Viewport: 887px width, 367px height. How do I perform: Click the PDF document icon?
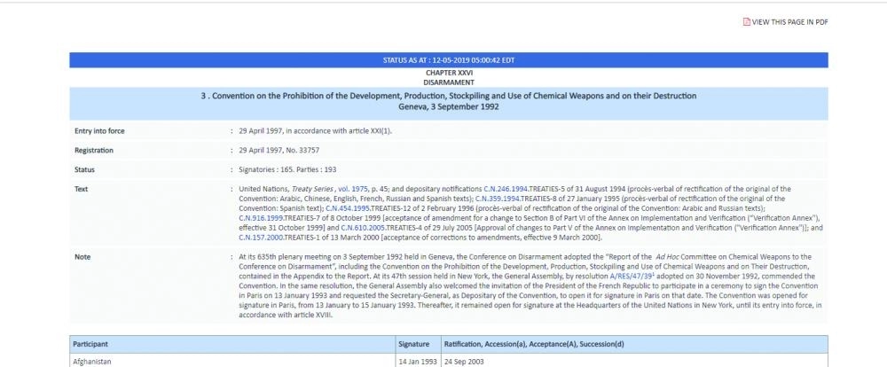[747, 21]
